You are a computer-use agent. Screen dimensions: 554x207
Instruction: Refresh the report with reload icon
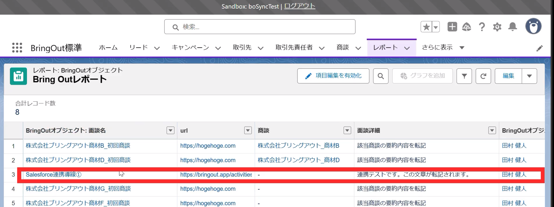click(x=483, y=76)
